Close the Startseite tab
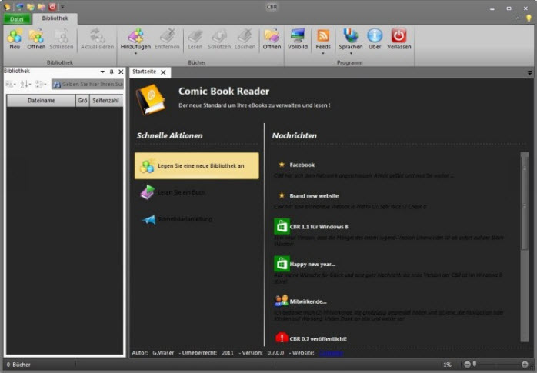This screenshot has height=373, width=537. (x=163, y=72)
